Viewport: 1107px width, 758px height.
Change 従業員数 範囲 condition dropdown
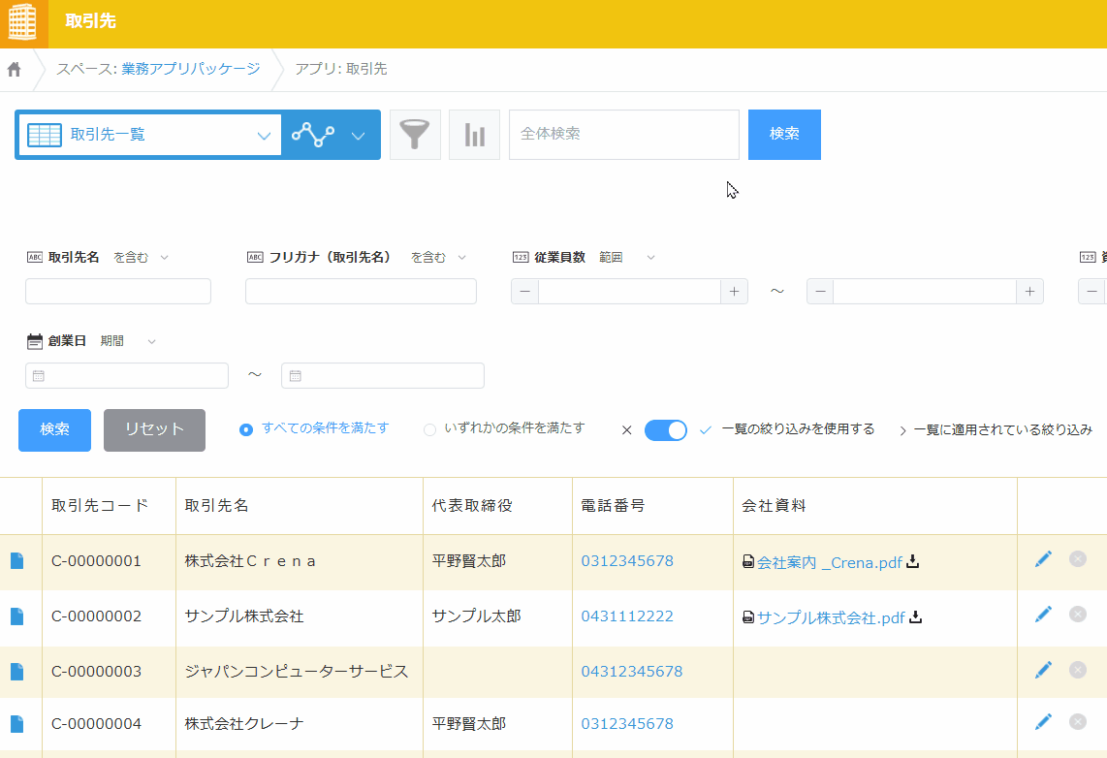627,258
